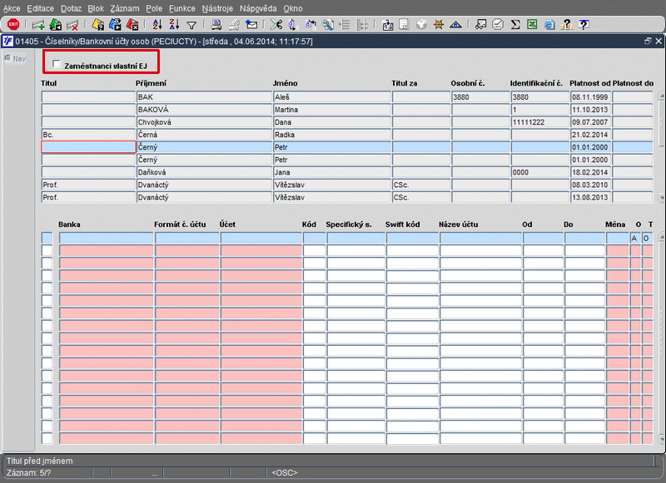Click the Internet Explorer icon
Image resolution: width=666 pixels, height=483 pixels.
point(549,25)
